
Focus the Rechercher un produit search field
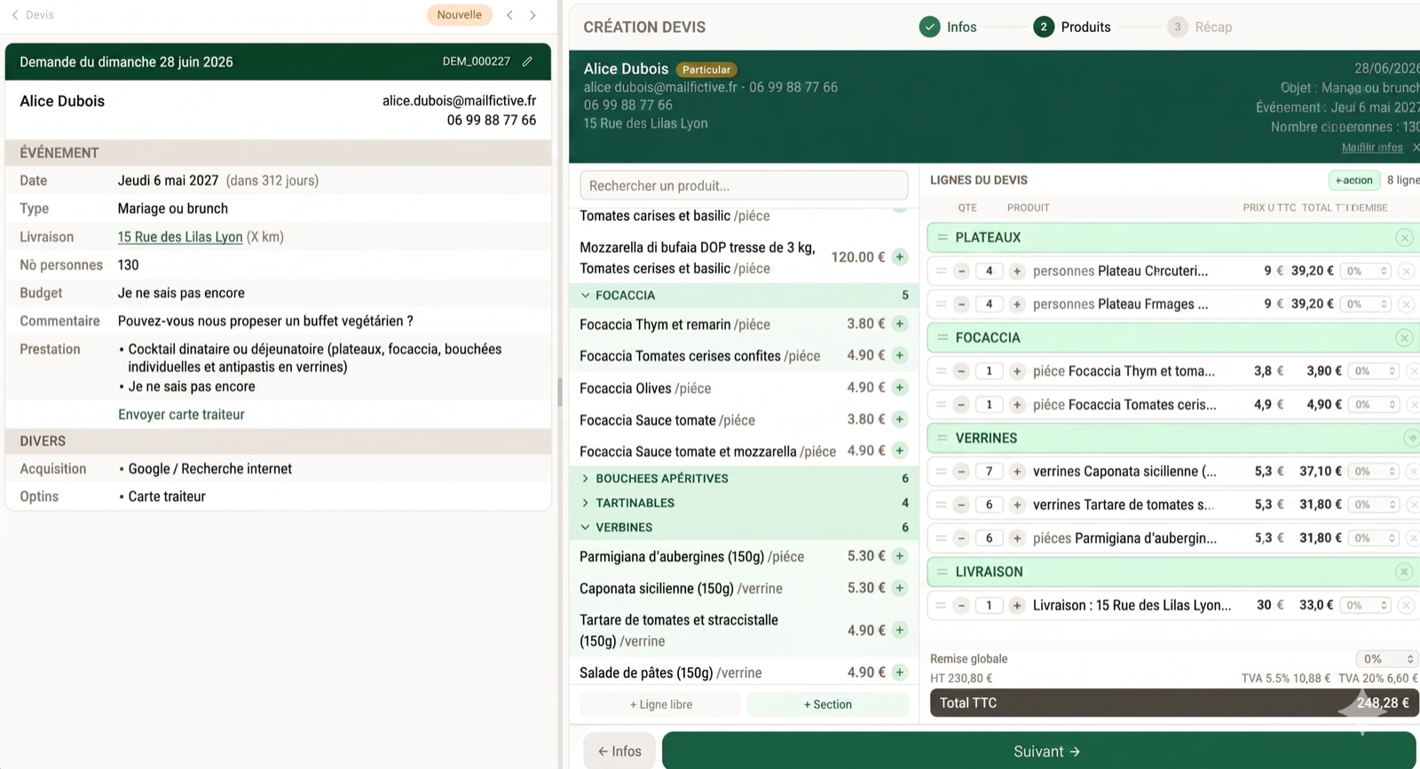(x=744, y=185)
